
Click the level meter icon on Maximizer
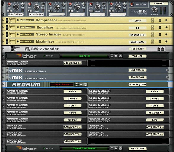[x=160, y=41]
